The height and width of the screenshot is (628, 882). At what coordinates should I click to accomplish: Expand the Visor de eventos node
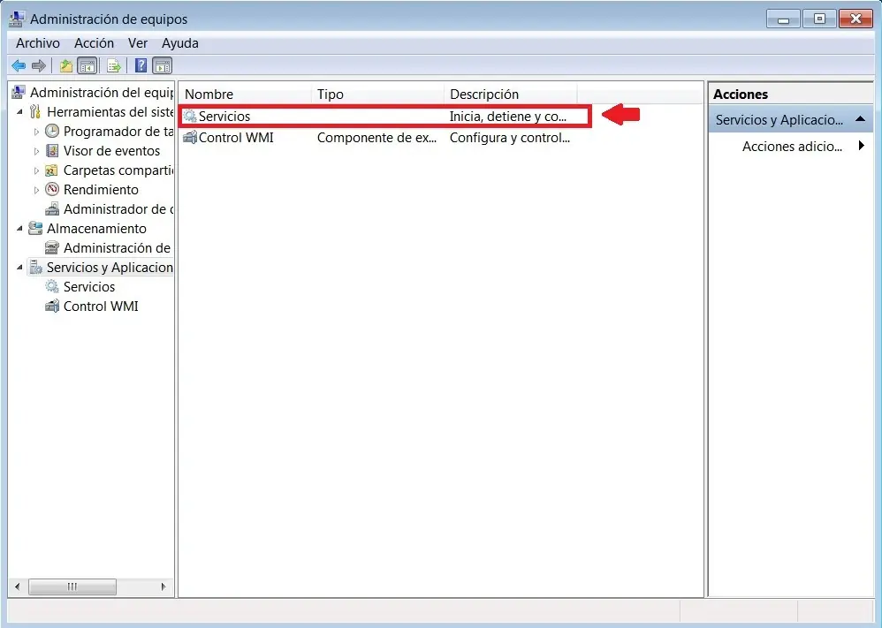pyautogui.click(x=36, y=151)
